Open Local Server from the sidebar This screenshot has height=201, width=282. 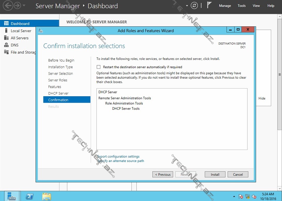21,31
